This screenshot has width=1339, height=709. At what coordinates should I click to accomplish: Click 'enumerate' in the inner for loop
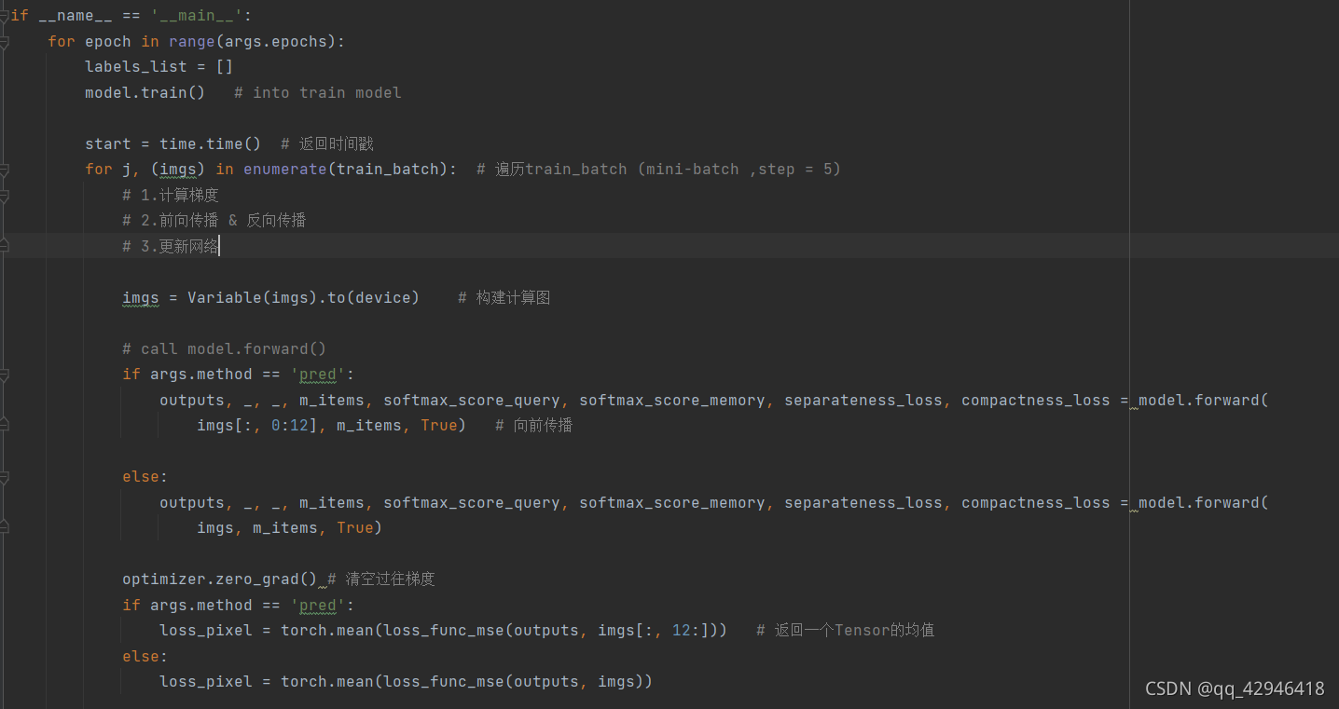(285, 170)
